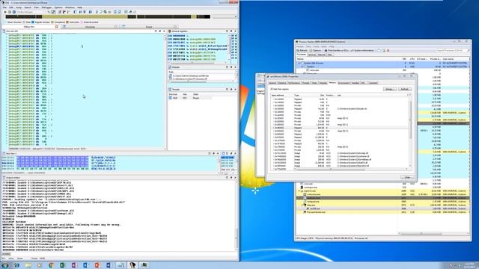The image size is (479, 269).
Task: Click the CPU column header in Process Hacker
Action: [412, 58]
